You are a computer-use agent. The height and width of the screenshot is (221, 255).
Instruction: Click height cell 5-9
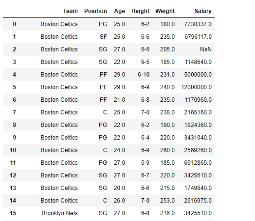point(145,163)
